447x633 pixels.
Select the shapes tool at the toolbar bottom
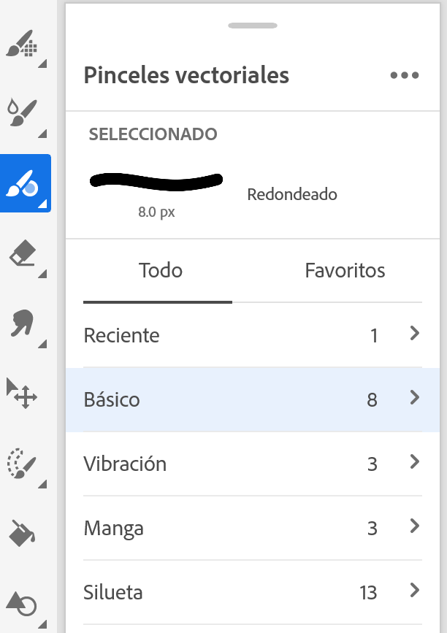point(23,603)
